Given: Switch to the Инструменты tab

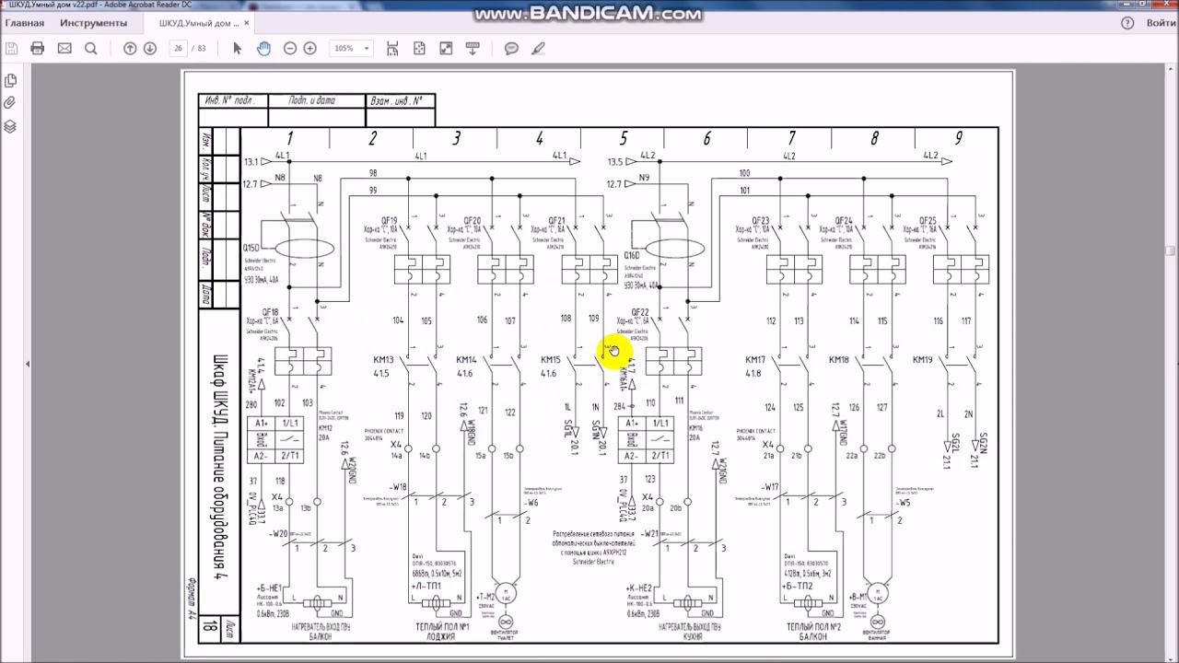Looking at the screenshot, I should click(94, 23).
